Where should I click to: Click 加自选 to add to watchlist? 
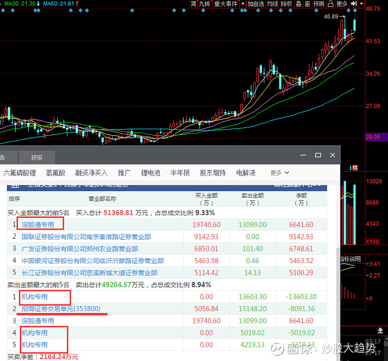pyautogui.click(x=256, y=4)
